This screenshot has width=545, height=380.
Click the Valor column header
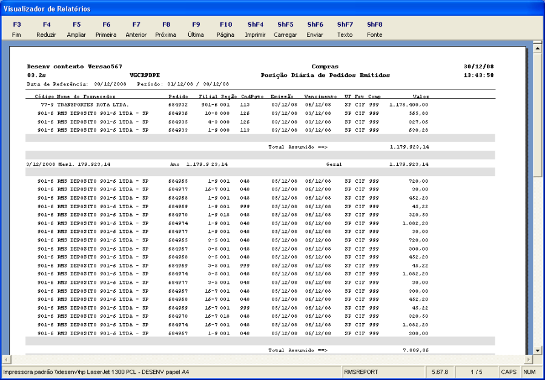421,96
